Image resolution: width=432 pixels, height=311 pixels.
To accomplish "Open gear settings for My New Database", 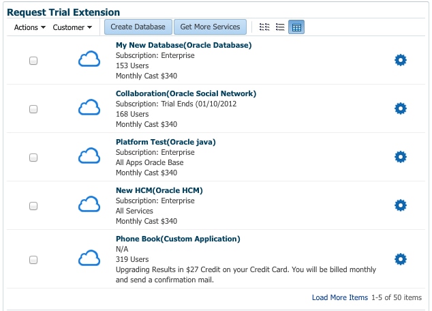I will click(x=401, y=60).
